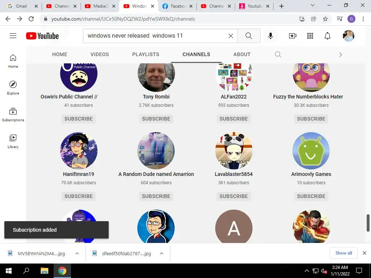371x278 pixels.
Task: Subscribe to A Random Dude named Amarrion
Action: point(156,196)
